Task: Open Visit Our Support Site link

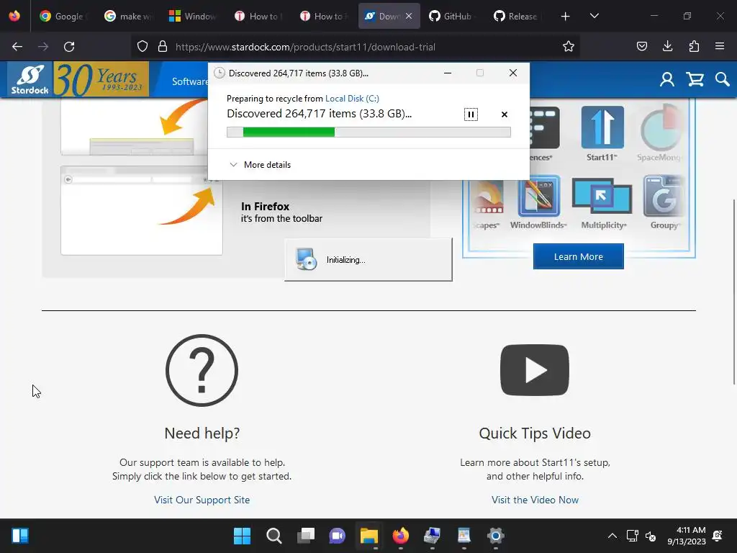Action: [x=202, y=500]
